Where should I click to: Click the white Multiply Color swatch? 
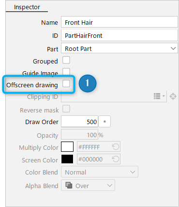(67, 147)
